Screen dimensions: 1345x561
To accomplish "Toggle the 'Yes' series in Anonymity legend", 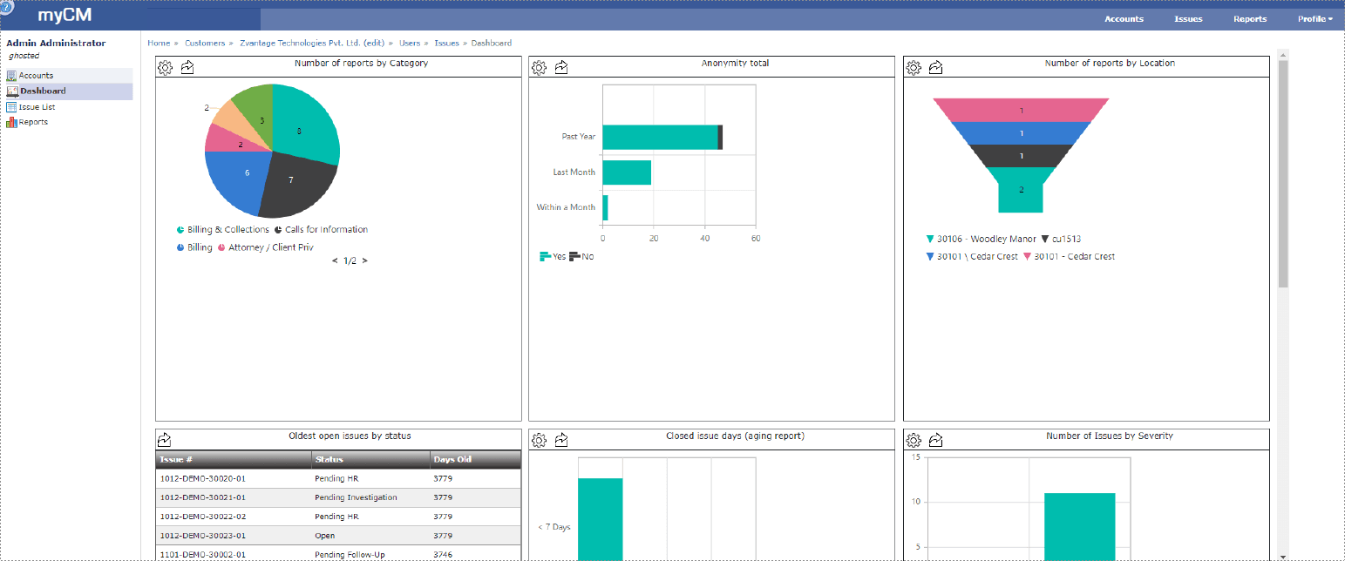I will (x=553, y=257).
